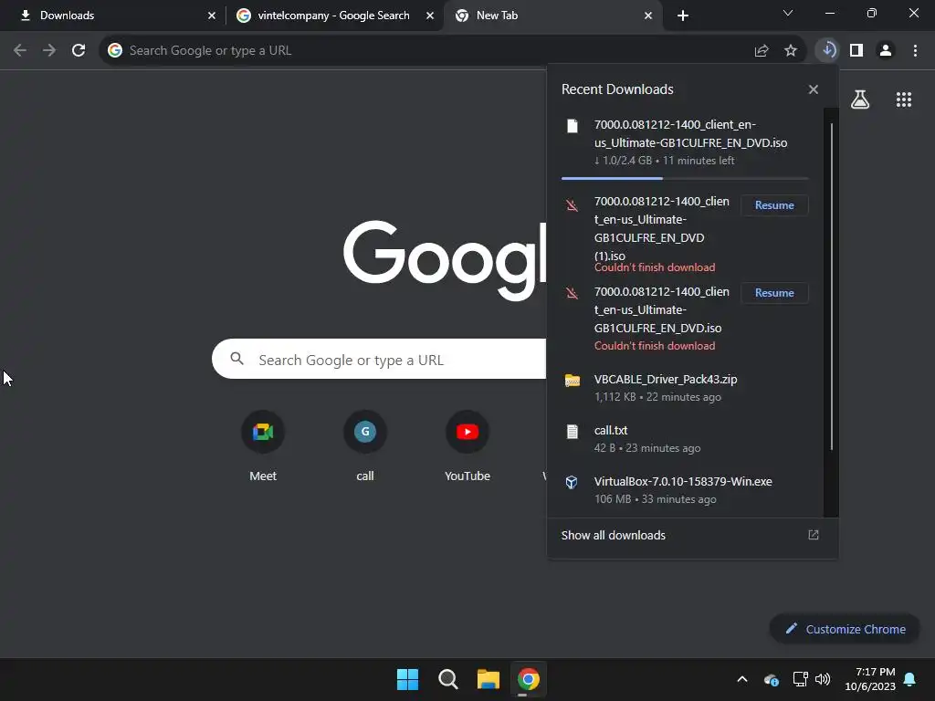
Task: Open call.txt download entry
Action: [x=685, y=439]
